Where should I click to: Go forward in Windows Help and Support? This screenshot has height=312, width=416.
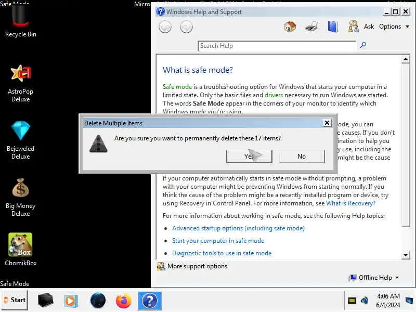[186, 27]
